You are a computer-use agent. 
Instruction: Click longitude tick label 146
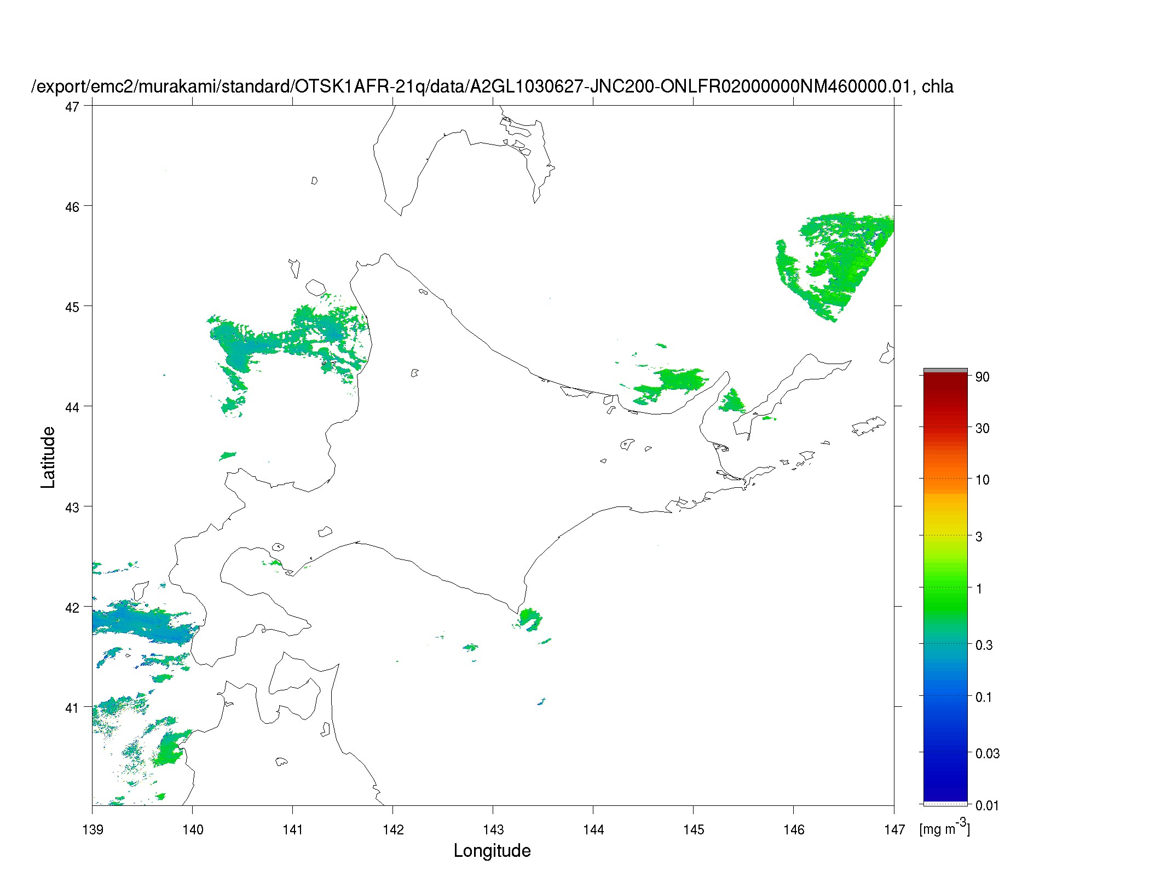[x=794, y=829]
